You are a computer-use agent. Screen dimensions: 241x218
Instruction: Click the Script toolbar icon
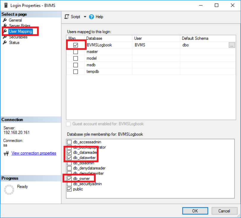[67, 17]
